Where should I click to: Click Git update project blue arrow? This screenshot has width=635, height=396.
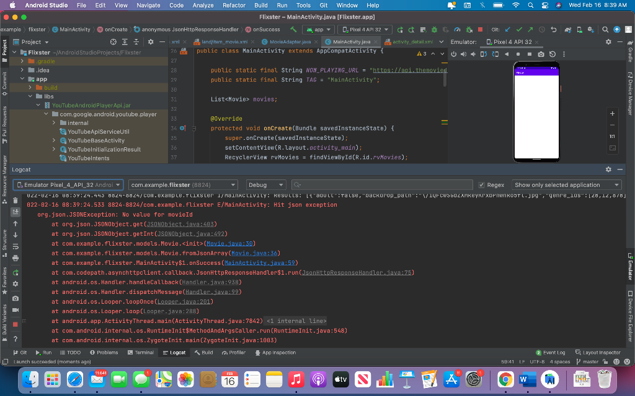coord(507,30)
